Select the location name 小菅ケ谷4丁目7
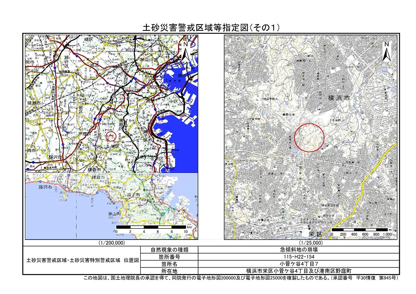 tap(299, 264)
